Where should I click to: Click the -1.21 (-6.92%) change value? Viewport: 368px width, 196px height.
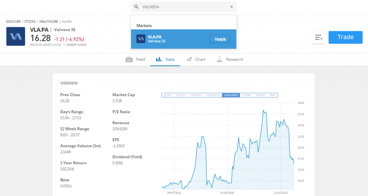[x=69, y=39]
